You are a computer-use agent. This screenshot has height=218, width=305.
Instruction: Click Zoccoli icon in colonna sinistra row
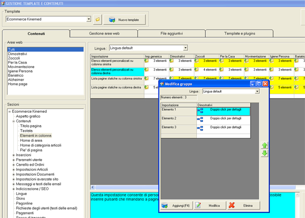coord(196,61)
